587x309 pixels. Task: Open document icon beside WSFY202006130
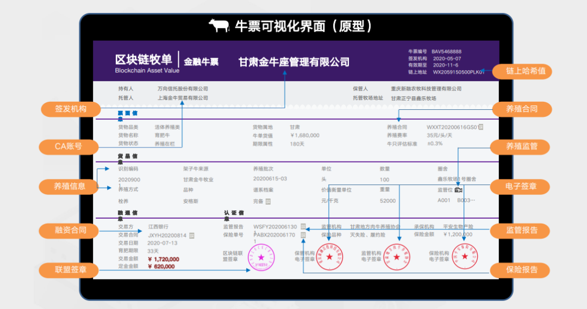point(303,227)
